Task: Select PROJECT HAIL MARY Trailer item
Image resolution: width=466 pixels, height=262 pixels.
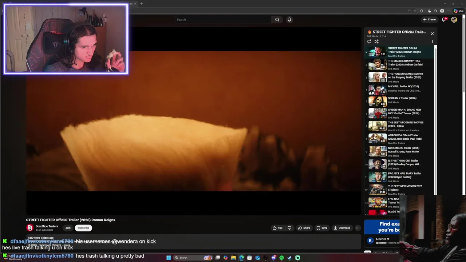Action: tap(400, 177)
